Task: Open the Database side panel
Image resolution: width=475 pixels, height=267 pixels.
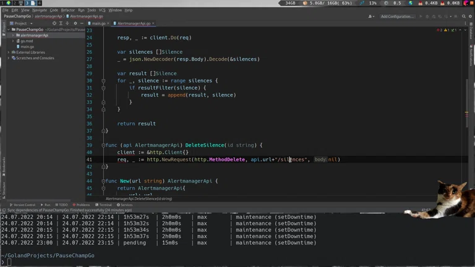Action: pos(471,32)
